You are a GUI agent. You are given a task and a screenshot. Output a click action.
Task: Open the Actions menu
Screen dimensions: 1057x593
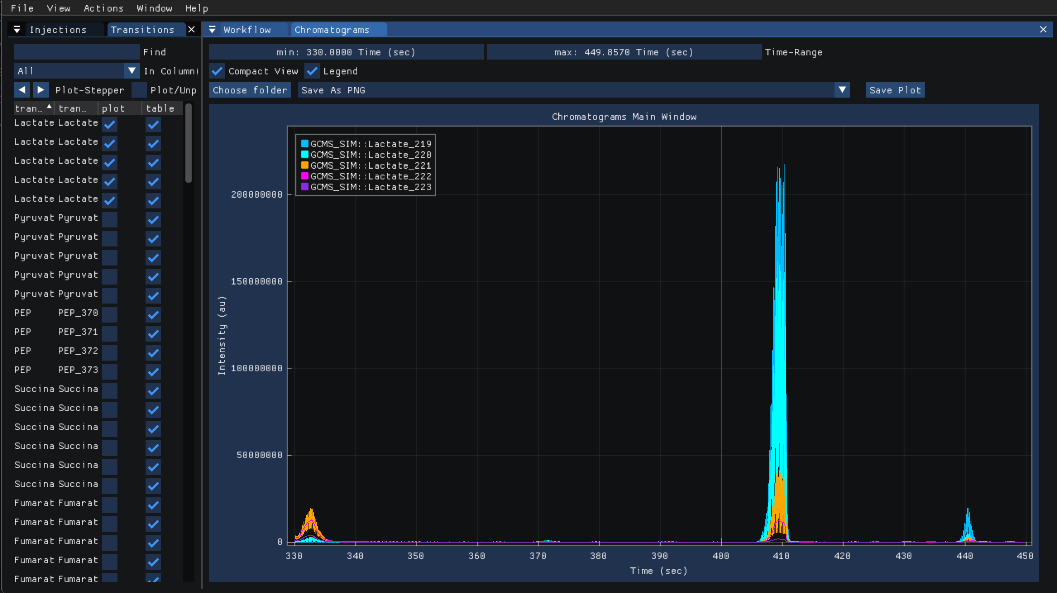104,8
